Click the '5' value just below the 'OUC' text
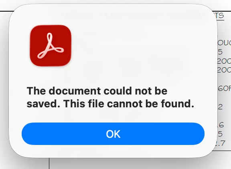Screen dimensions: 231x169 tap(220, 52)
